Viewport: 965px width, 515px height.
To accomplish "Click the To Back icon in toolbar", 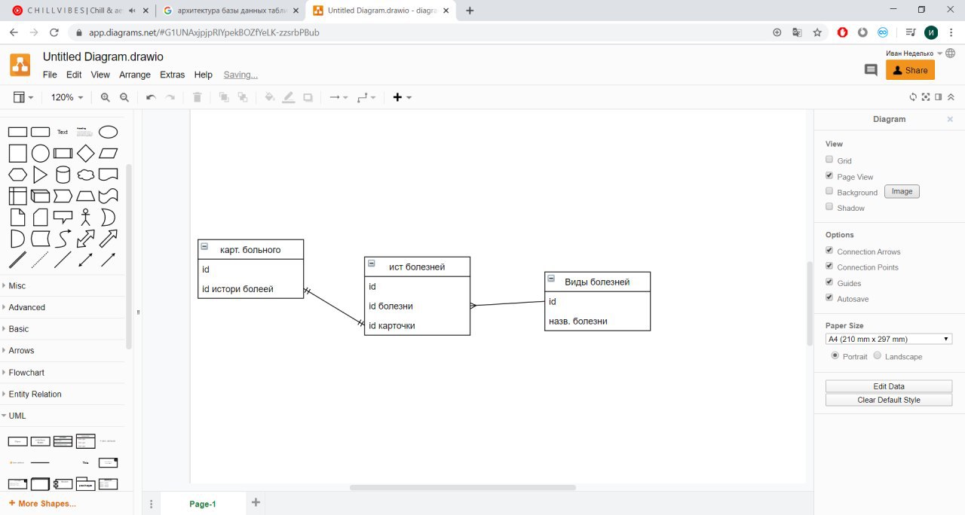I will point(243,97).
